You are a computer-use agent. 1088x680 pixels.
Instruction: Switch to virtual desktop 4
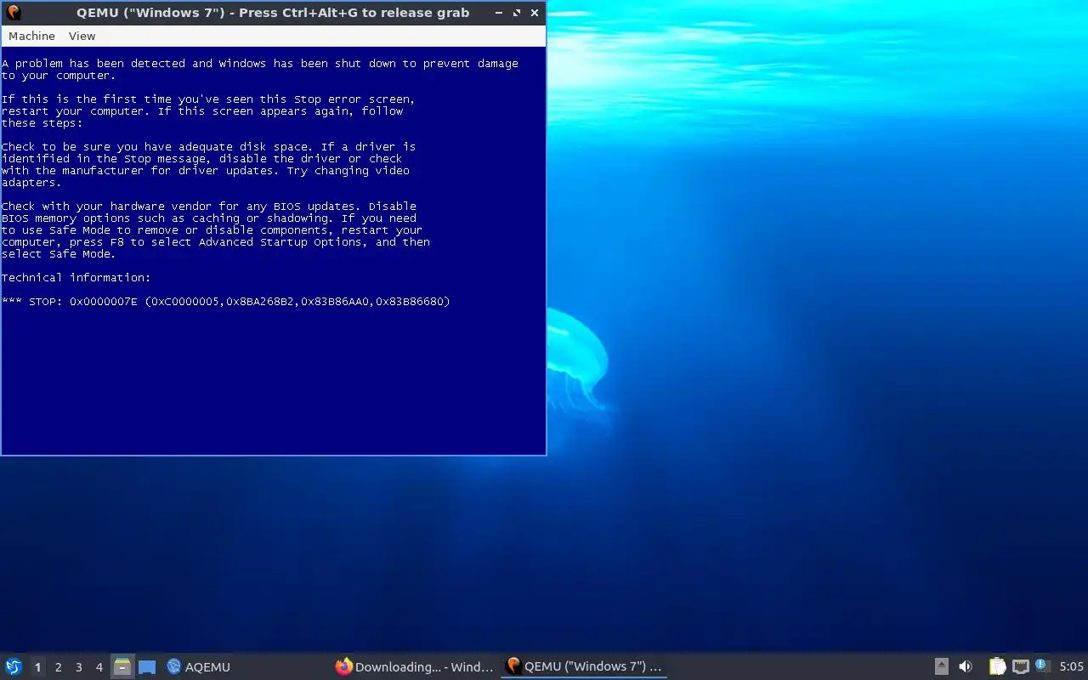(99, 667)
